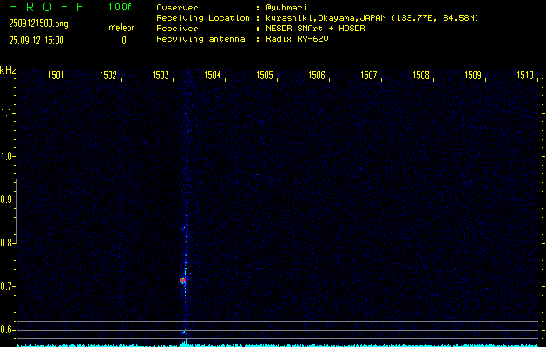This screenshot has width=546, height=347.
Task: Click the 0.9 kHz frequency label
Action: click(7, 200)
